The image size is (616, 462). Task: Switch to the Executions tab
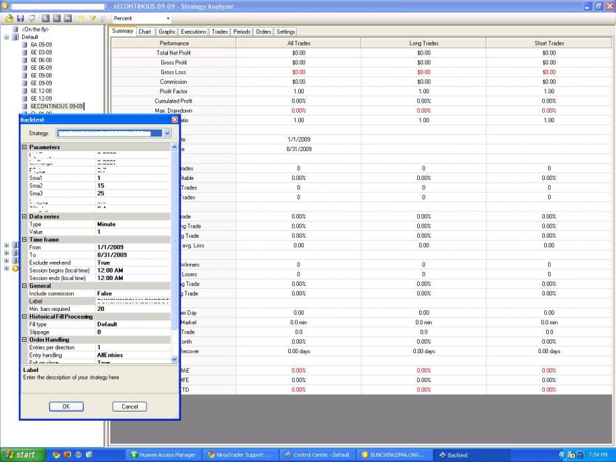click(193, 32)
